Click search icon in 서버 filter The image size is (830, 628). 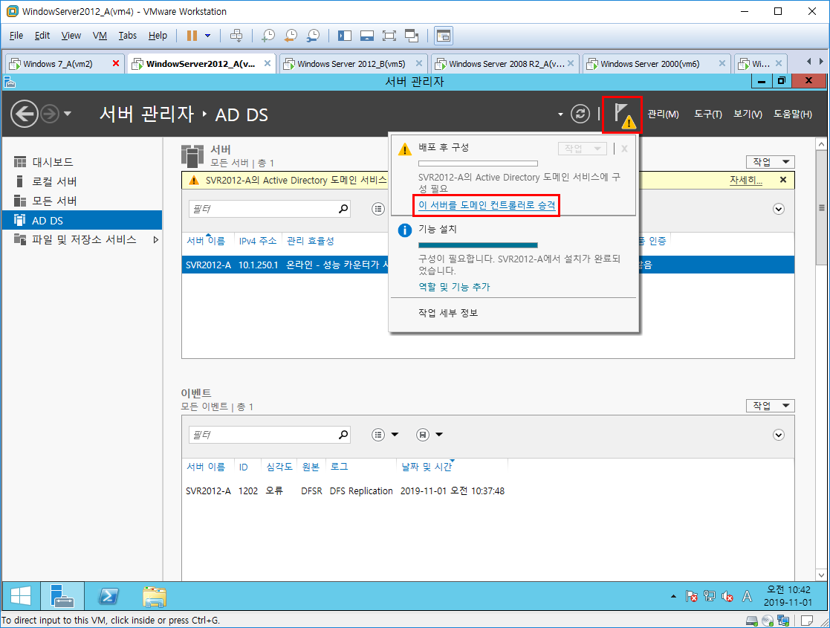point(343,209)
